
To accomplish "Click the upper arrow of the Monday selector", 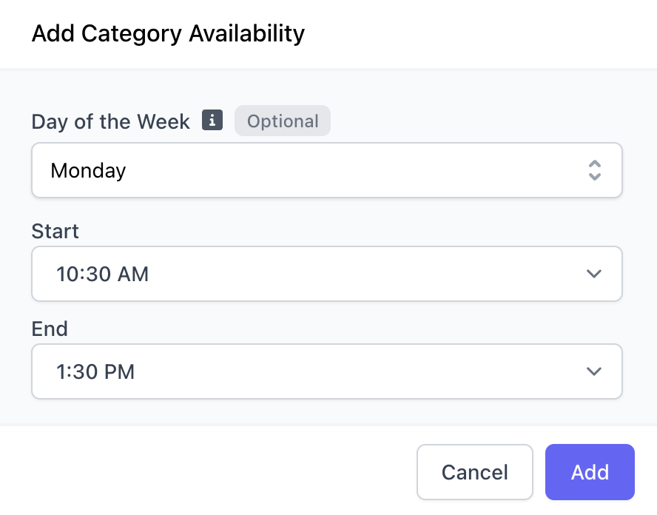I will tap(595, 164).
